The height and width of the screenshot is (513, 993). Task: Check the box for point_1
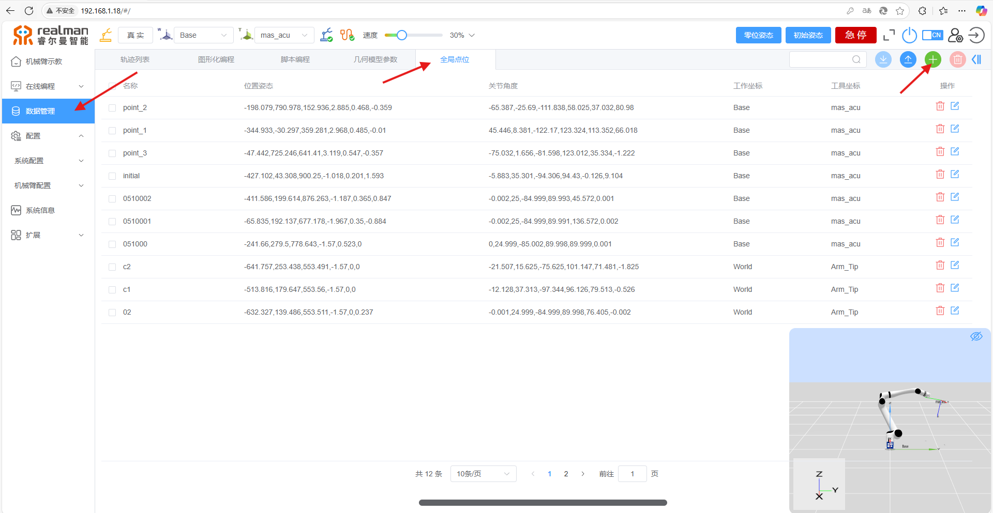tap(112, 131)
